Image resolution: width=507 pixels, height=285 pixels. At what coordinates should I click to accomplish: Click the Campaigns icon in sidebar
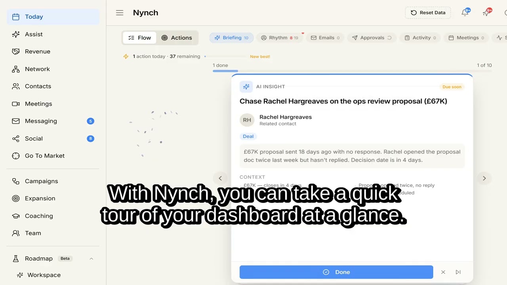pyautogui.click(x=16, y=181)
